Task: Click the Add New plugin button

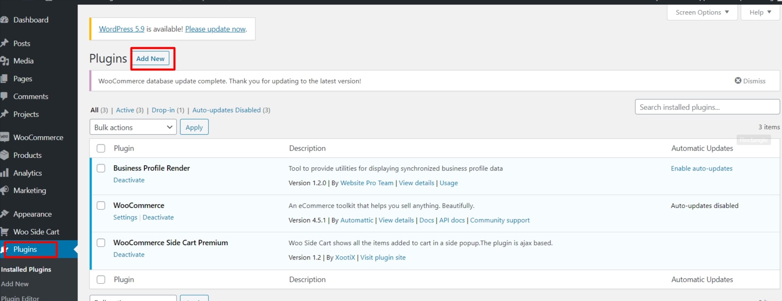Action: (x=150, y=59)
